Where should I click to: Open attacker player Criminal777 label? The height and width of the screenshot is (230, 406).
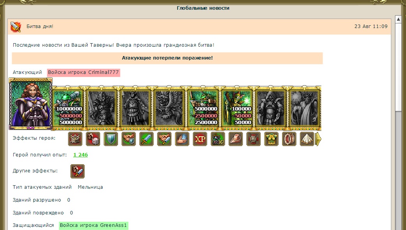[x=83, y=72]
